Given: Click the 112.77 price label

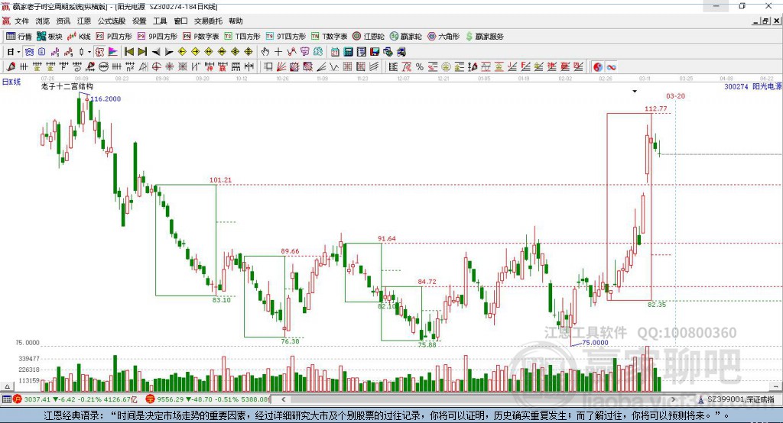Looking at the screenshot, I should tap(655, 108).
